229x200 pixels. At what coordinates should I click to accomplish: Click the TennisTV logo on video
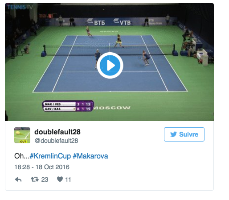click(20, 7)
